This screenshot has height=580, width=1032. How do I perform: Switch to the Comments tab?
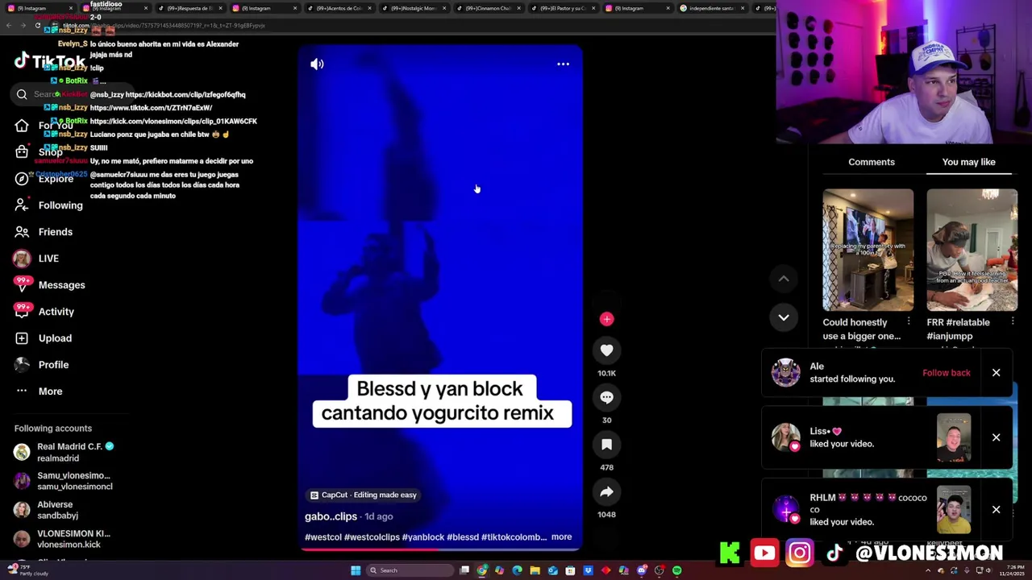871,162
